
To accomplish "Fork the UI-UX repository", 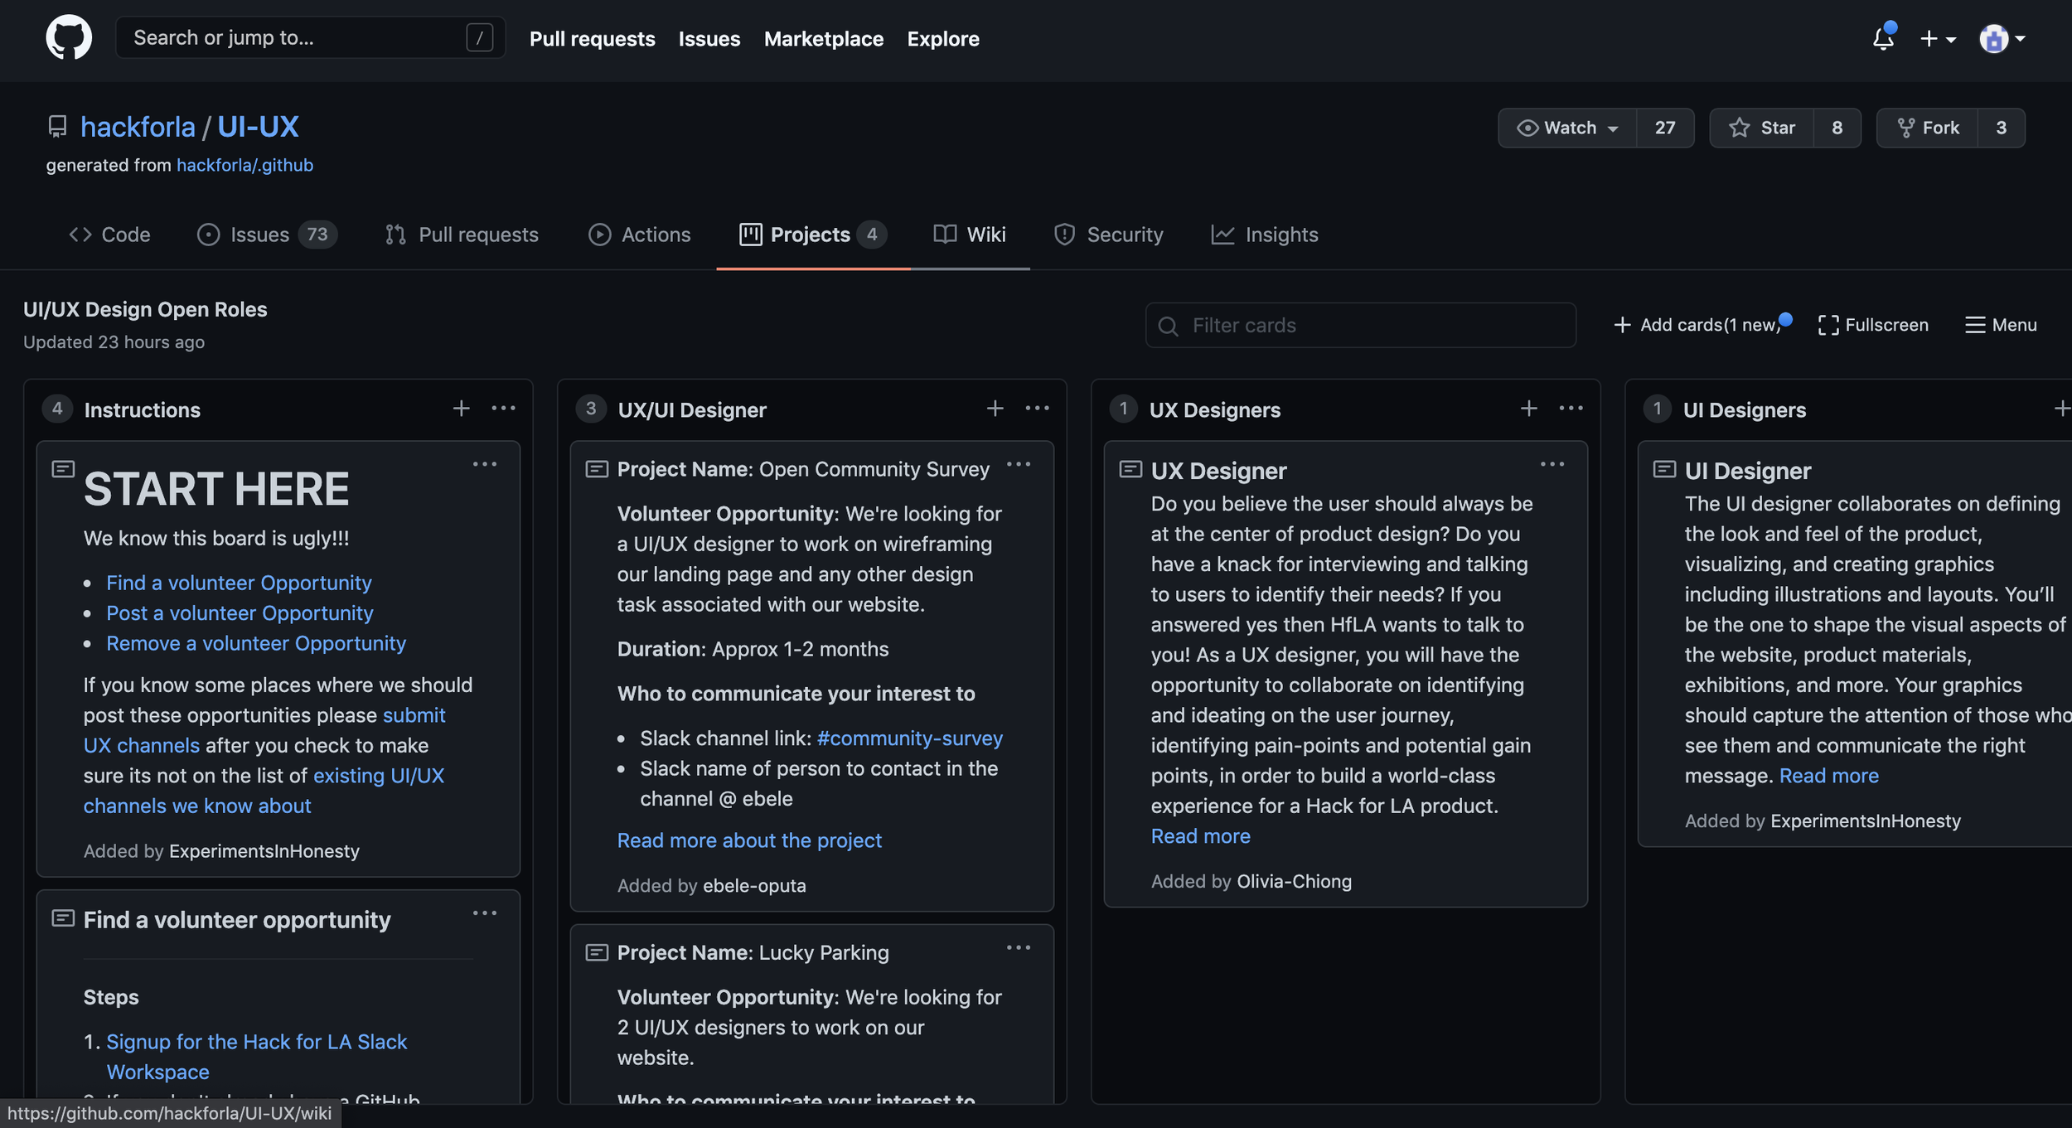I will pyautogui.click(x=1928, y=128).
